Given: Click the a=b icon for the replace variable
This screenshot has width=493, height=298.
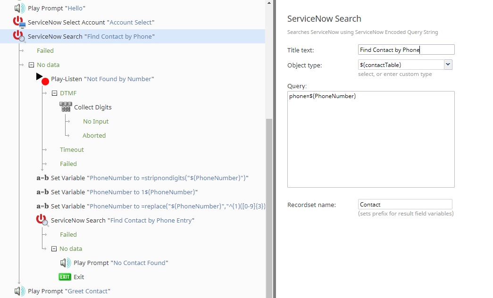Looking at the screenshot, I should point(42,206).
